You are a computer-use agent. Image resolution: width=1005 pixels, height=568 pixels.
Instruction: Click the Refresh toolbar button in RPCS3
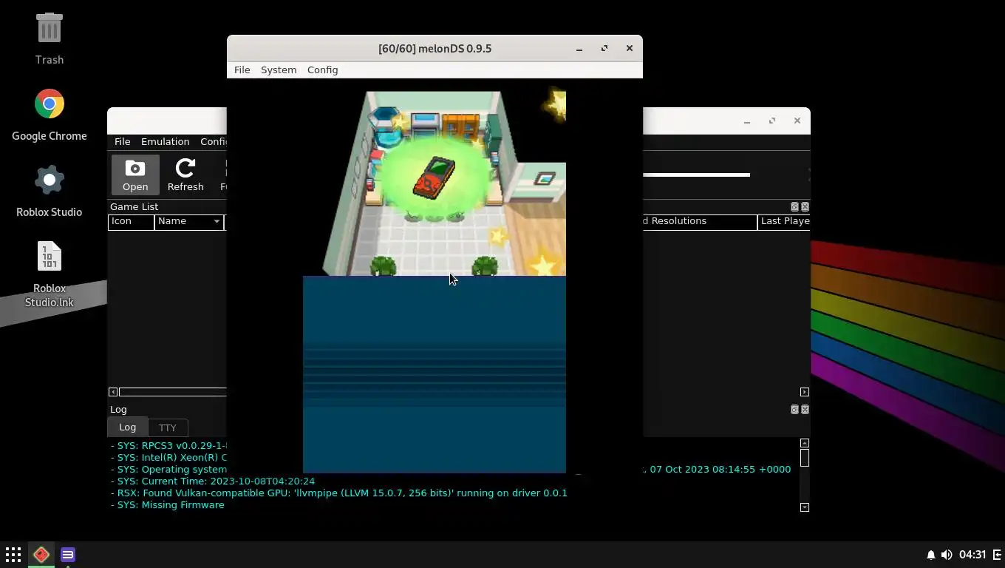click(185, 175)
